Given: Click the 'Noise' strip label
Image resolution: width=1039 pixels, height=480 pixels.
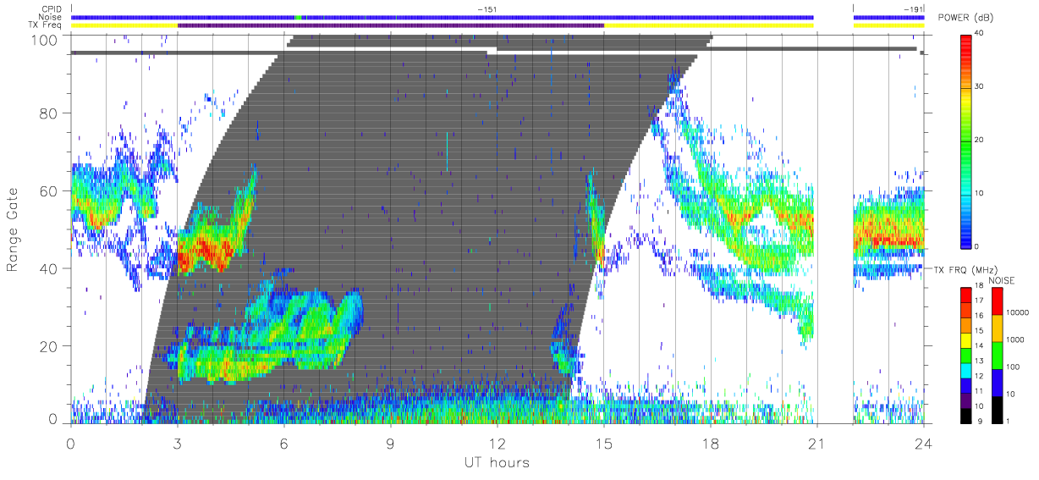Looking at the screenshot, I should pos(51,17).
